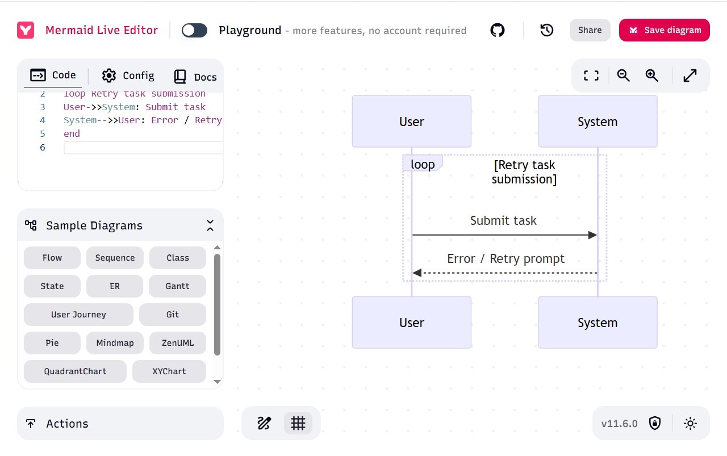Load the Gantt sample diagram
Viewport: 727px width, 456px height.
(x=177, y=286)
